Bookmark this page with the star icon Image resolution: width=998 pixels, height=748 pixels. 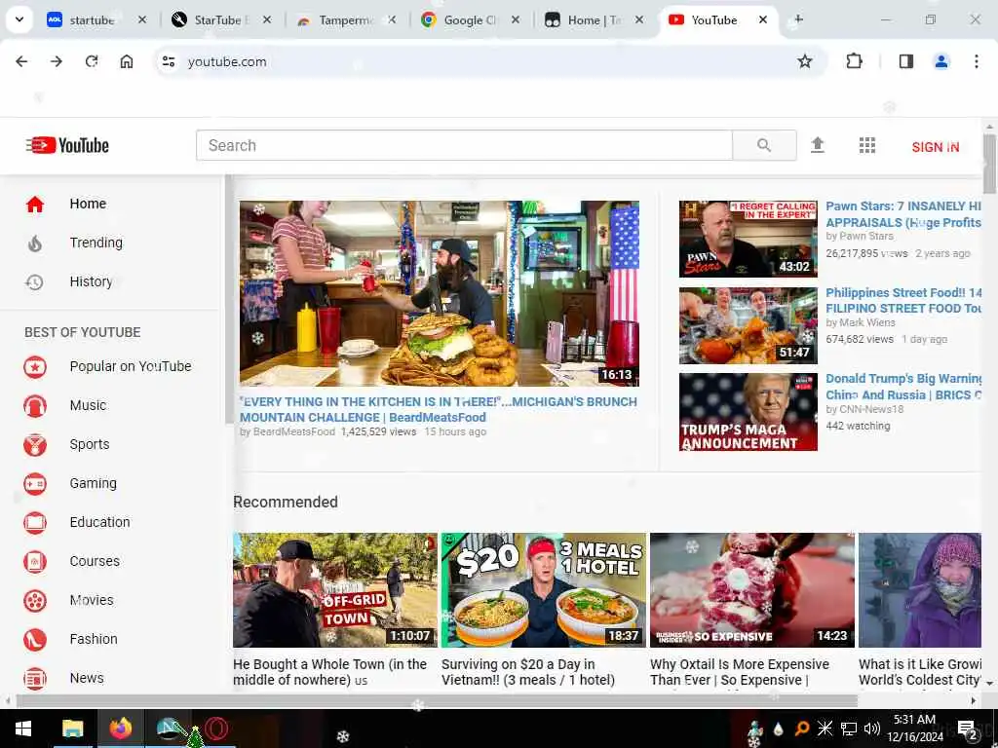pyautogui.click(x=805, y=61)
